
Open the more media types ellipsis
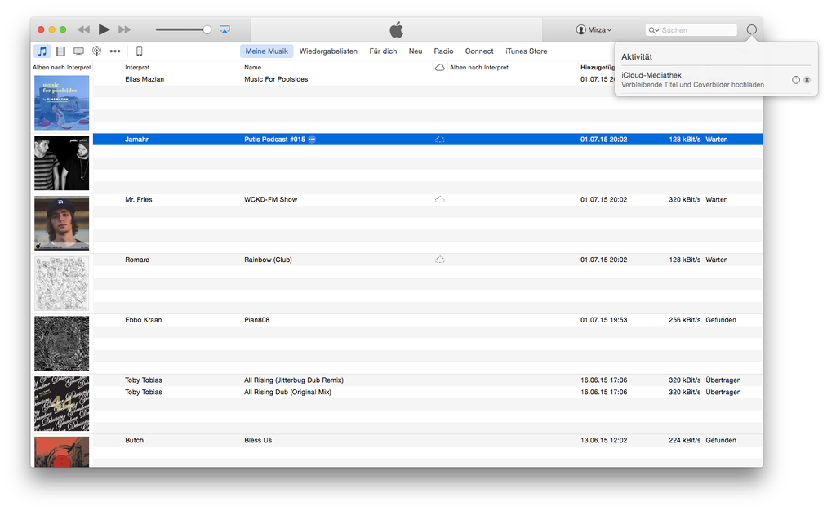[115, 51]
